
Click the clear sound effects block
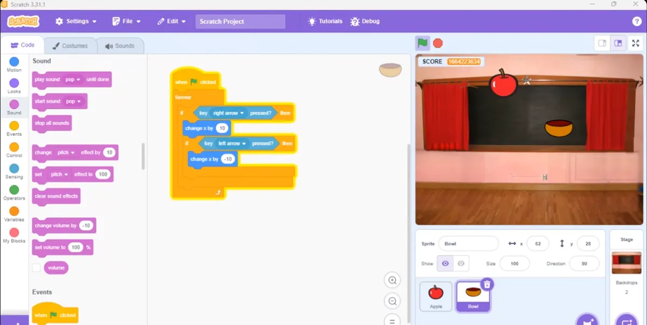coord(56,196)
